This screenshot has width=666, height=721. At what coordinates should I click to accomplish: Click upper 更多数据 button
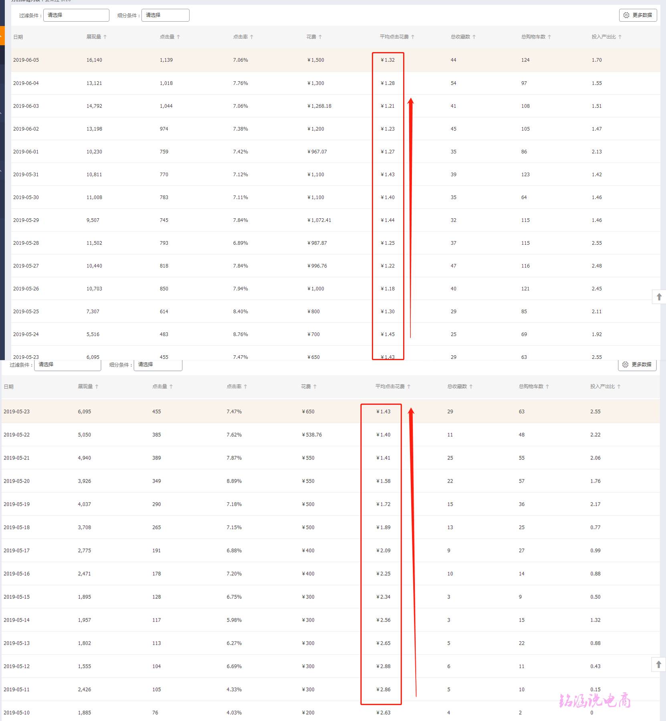(x=638, y=15)
